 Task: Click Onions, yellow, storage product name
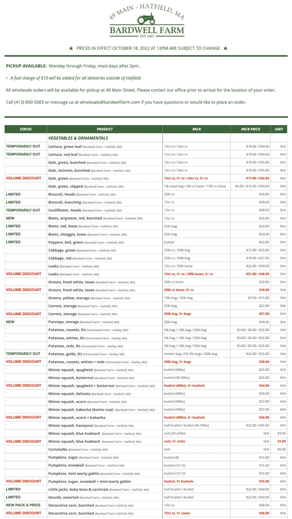pos(69,298)
